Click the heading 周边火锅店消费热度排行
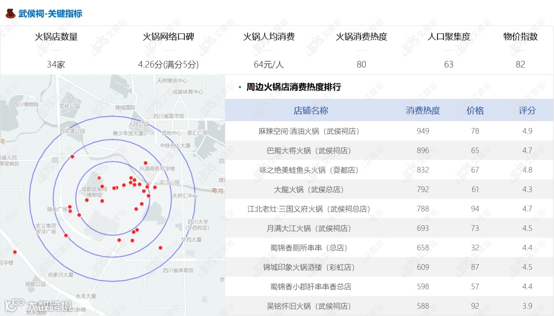 pyautogui.click(x=293, y=87)
